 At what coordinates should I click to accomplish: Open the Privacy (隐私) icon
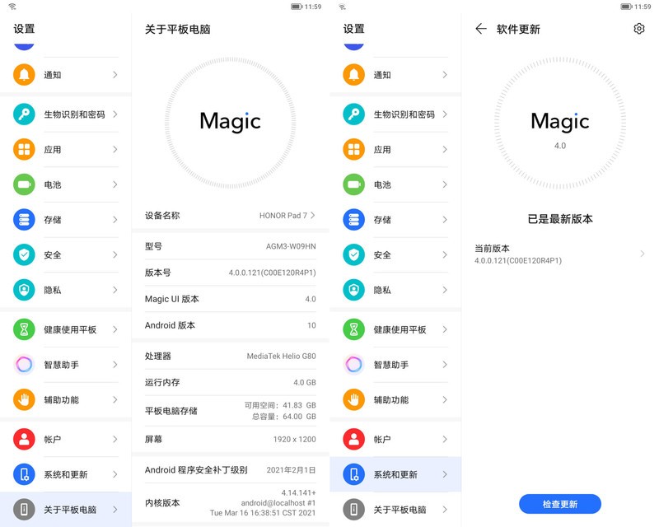coord(23,290)
